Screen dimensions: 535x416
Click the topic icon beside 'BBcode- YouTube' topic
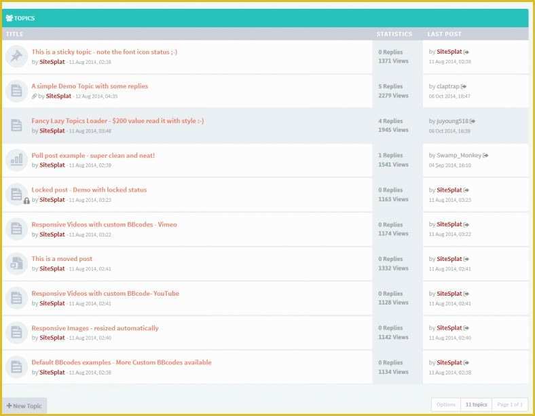click(x=16, y=298)
